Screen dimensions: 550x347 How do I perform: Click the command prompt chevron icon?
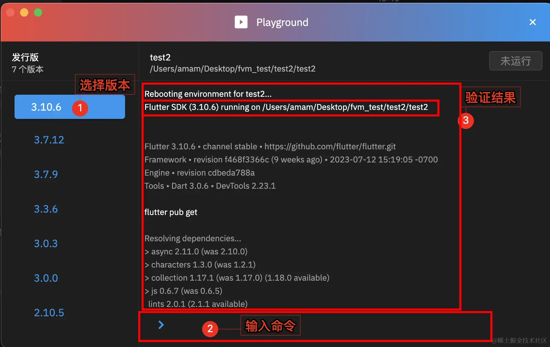coord(161,325)
